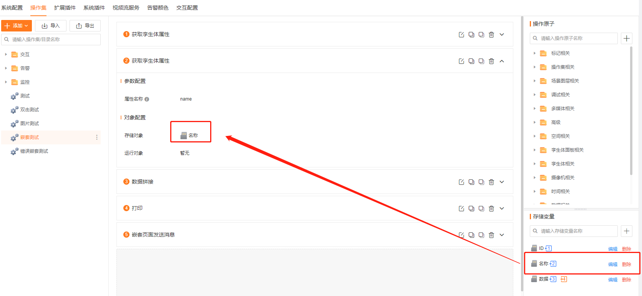The width and height of the screenshot is (642, 296).
Task: Open the 孪生体相关 atom folder
Action: [563, 164]
